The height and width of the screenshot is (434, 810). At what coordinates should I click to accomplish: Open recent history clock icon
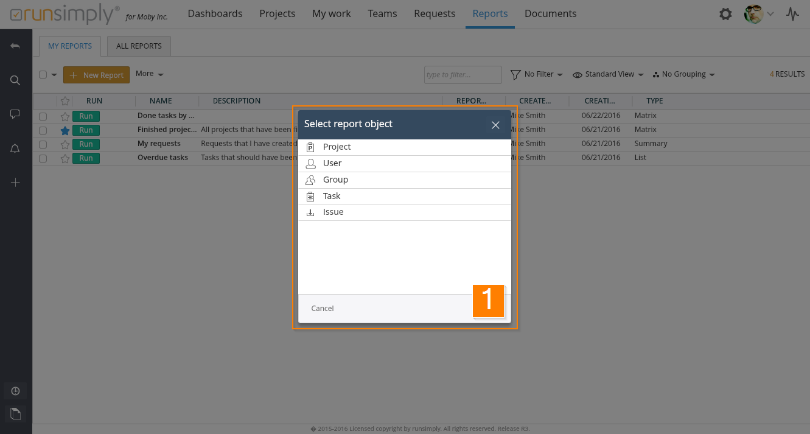pyautogui.click(x=16, y=391)
